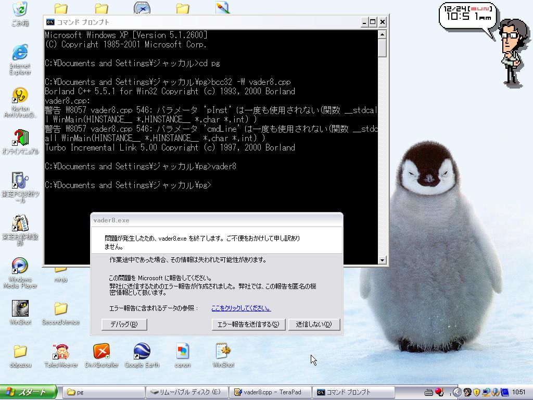The image size is (533, 400).
Task: Click the 'bcc32 -W vader8.cpp' command line text
Action: point(251,82)
